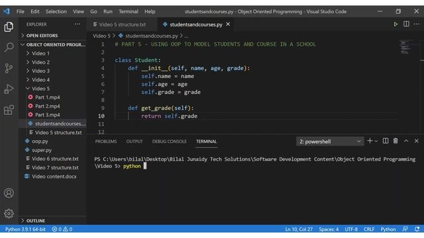Split the terminal panel
This screenshot has width=424, height=238.
[x=386, y=141]
